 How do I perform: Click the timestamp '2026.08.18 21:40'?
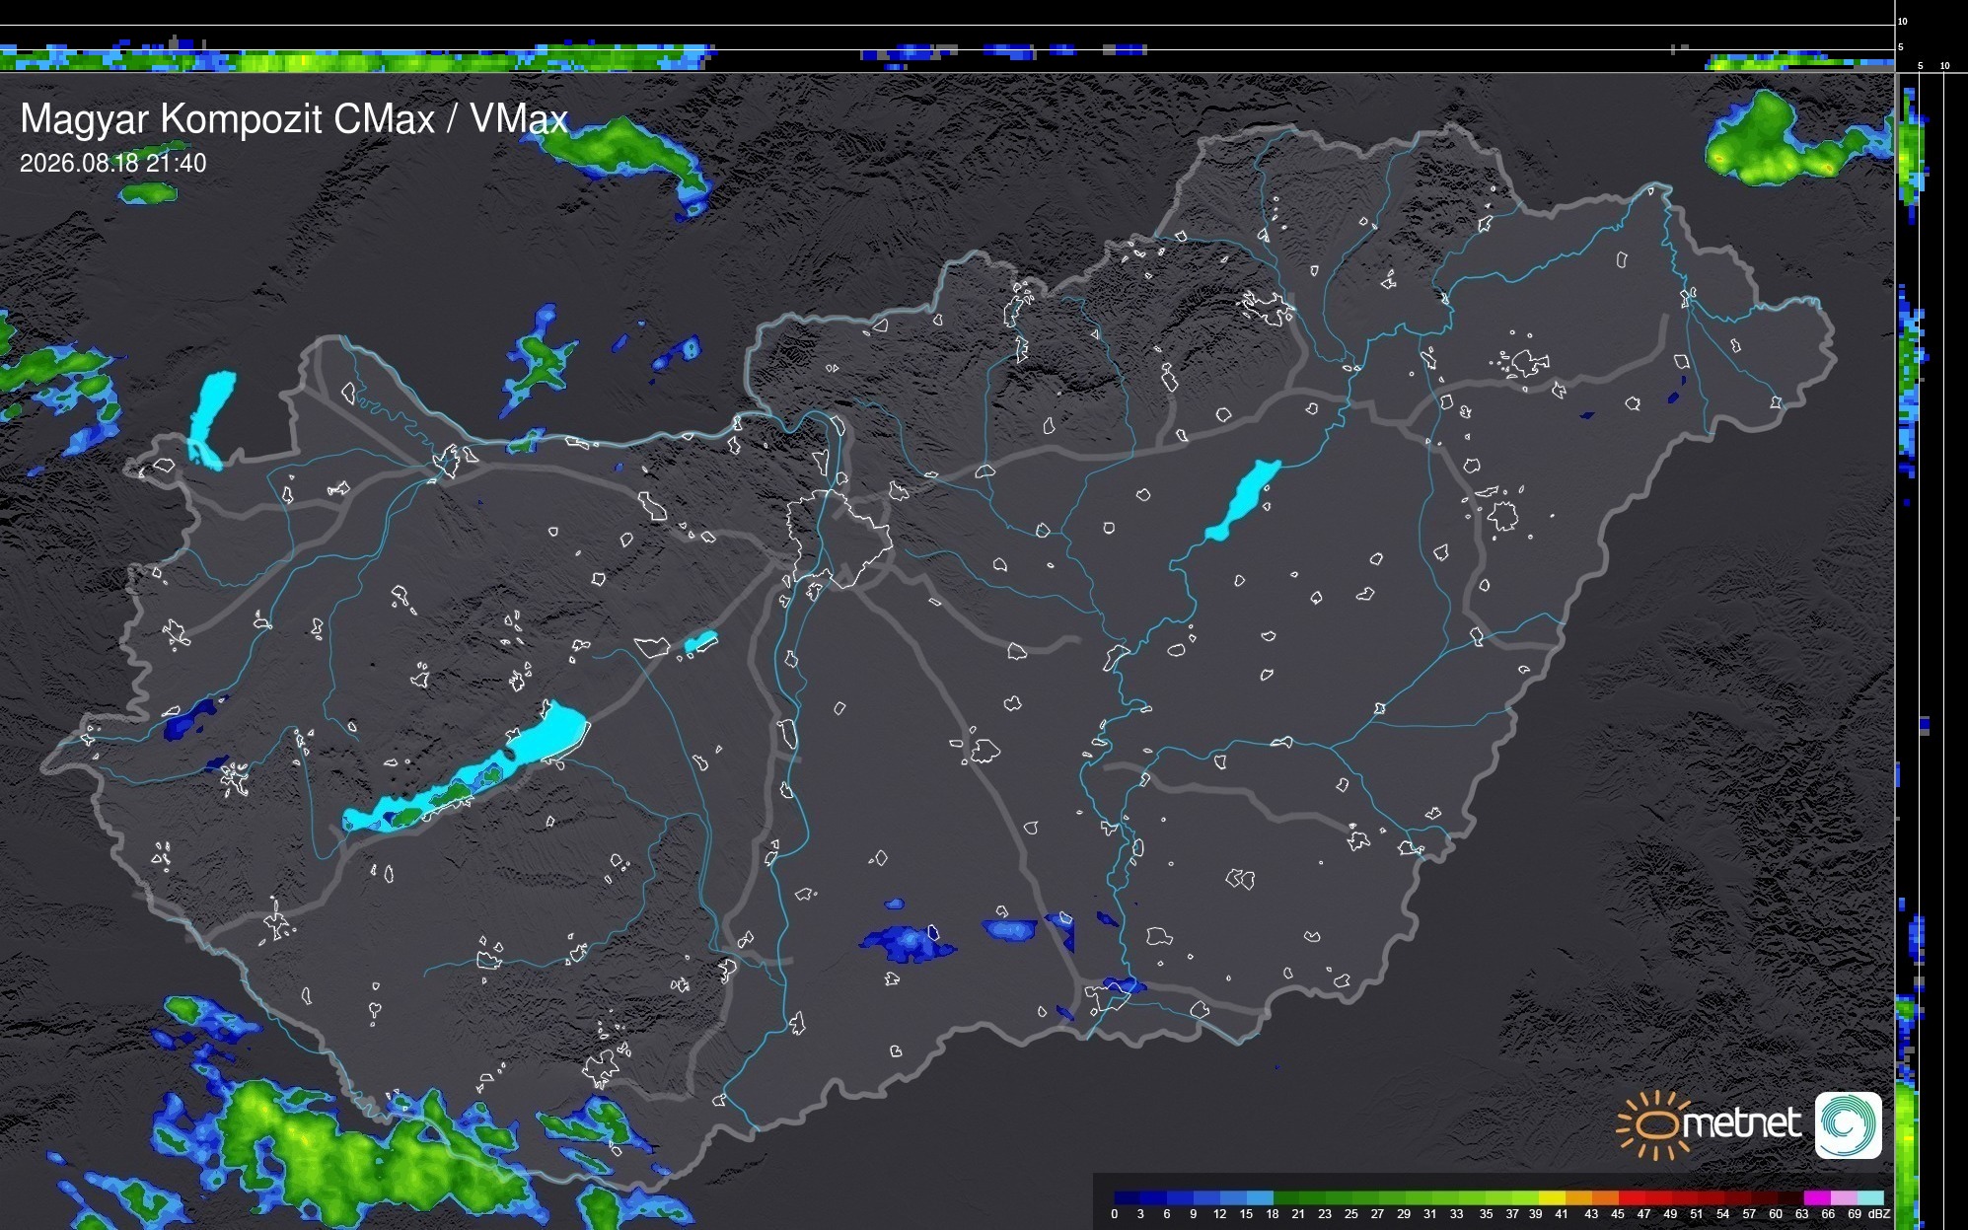(x=113, y=163)
